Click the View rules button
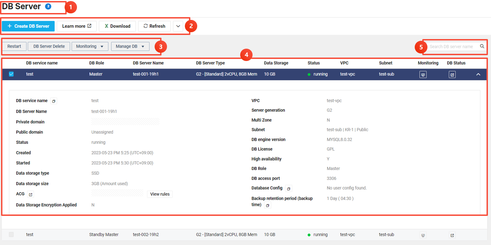Image resolution: width=491 pixels, height=245 pixels. click(x=160, y=194)
